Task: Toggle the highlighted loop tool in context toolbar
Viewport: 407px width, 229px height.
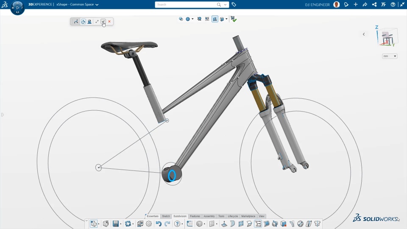Action: 83,22
